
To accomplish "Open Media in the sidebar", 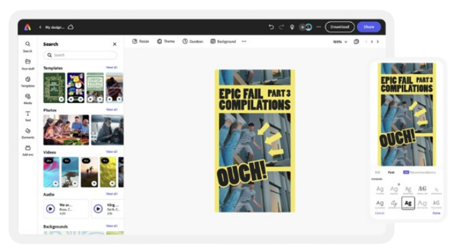I will tap(28, 99).
